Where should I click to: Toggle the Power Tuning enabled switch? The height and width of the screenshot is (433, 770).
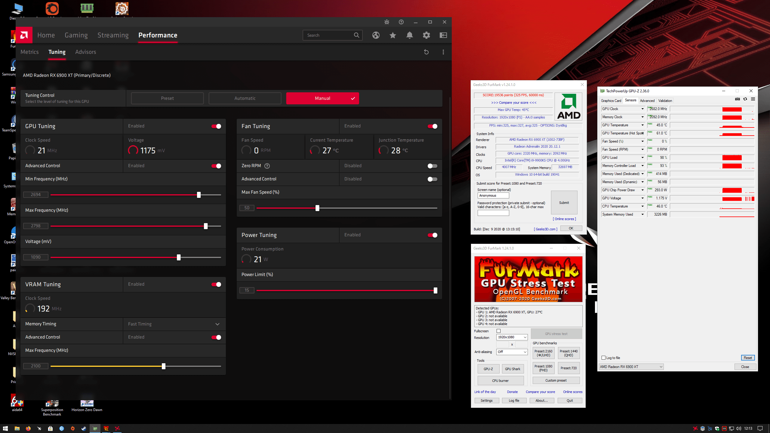433,235
